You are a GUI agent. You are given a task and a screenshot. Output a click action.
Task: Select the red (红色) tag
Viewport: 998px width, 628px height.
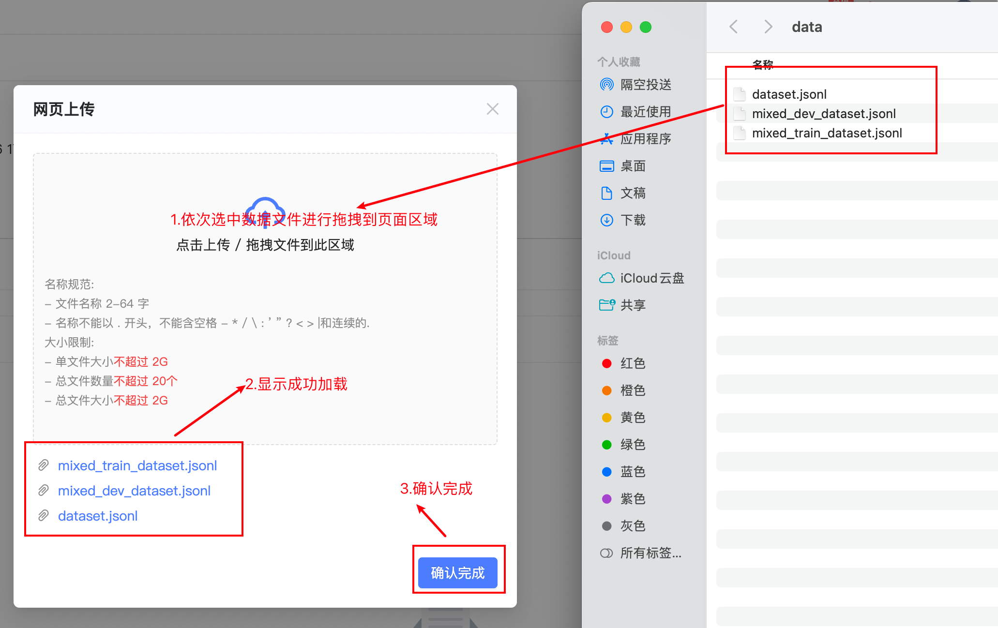pyautogui.click(x=632, y=363)
